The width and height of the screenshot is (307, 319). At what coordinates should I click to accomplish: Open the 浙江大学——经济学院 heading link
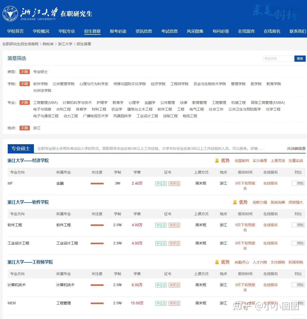(x=28, y=161)
